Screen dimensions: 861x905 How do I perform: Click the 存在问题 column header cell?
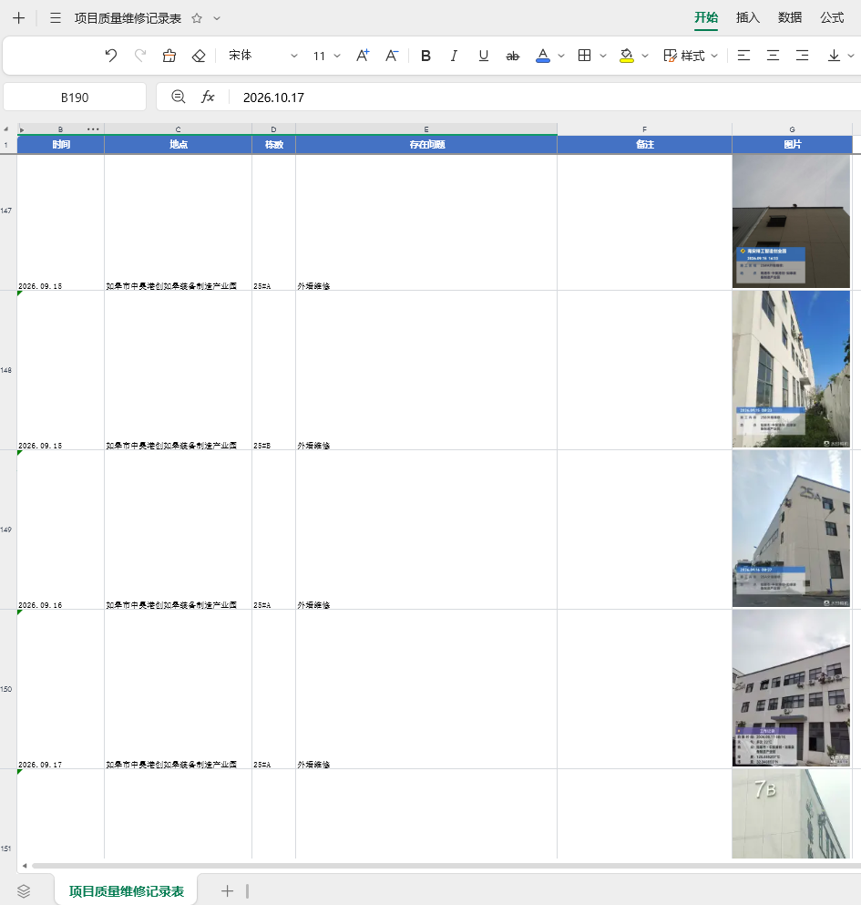[x=426, y=144]
